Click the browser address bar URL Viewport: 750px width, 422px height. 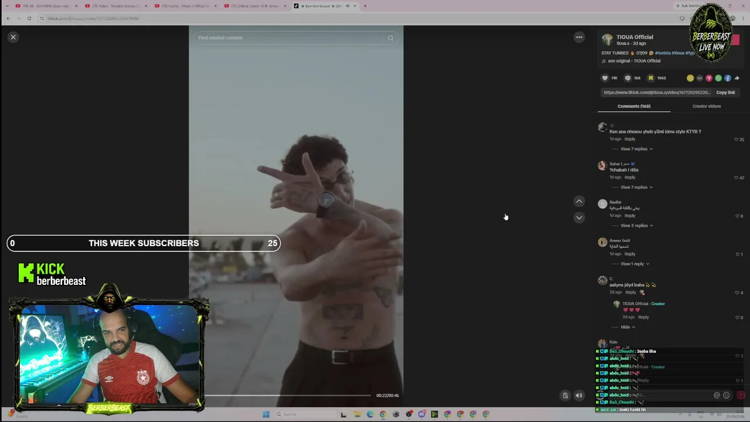[94, 19]
